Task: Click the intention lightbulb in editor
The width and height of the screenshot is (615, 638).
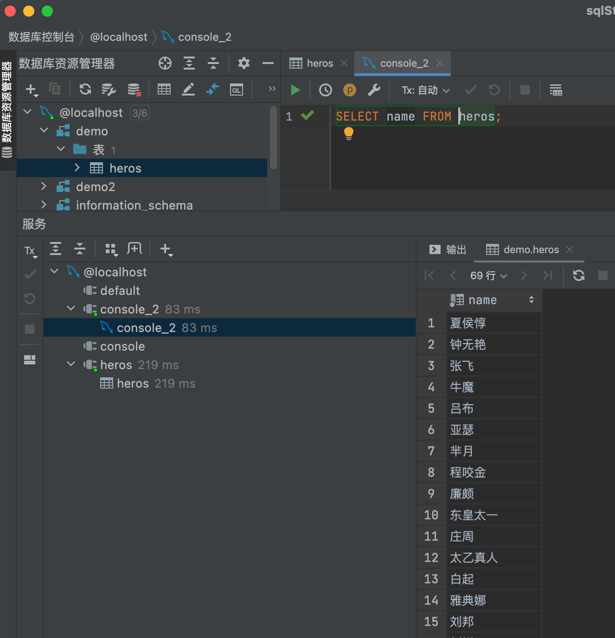Action: tap(349, 134)
